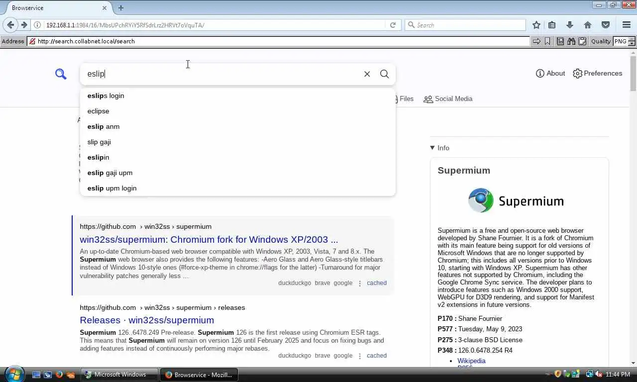Click Browservice saved bookmarks page icon
Viewport: 637px width, 382px height.
click(x=560, y=41)
